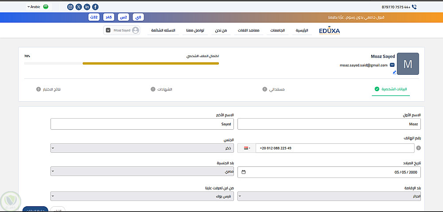Open the الجنس gender dropdown
443x212 pixels.
point(142,148)
